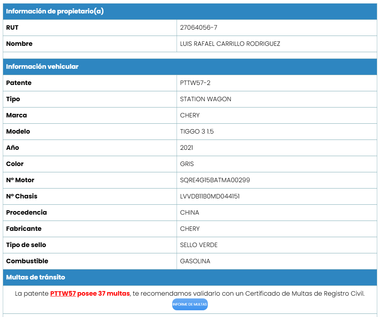The height and width of the screenshot is (317, 380).
Task: Click the Marca value CHERY
Action: [x=190, y=115]
